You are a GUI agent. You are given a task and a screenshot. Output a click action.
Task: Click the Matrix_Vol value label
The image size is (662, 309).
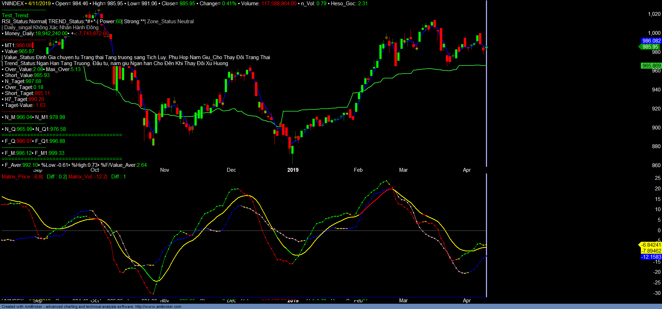[x=88, y=177]
